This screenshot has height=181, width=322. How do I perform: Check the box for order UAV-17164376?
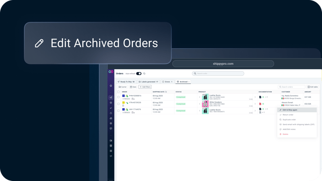(x=118, y=111)
